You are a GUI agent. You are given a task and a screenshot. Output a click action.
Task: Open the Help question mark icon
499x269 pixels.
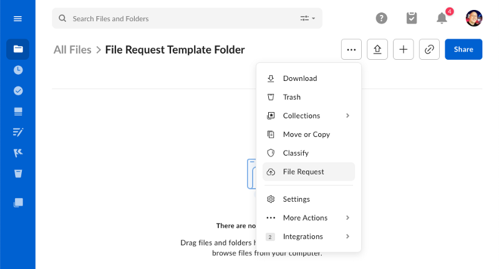pyautogui.click(x=381, y=18)
